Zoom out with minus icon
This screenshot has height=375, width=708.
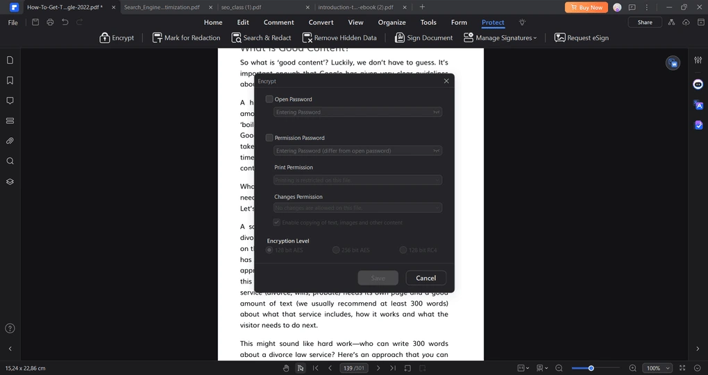click(x=559, y=368)
